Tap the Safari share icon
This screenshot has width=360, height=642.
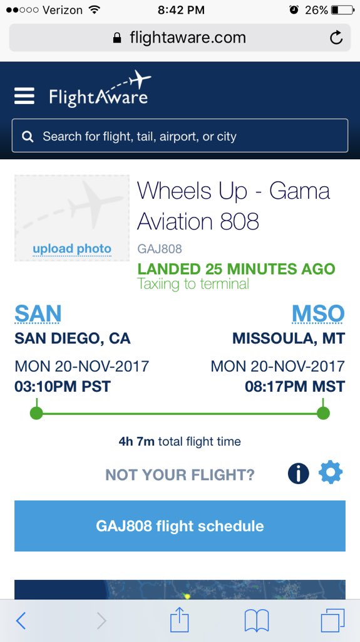[x=179, y=619]
